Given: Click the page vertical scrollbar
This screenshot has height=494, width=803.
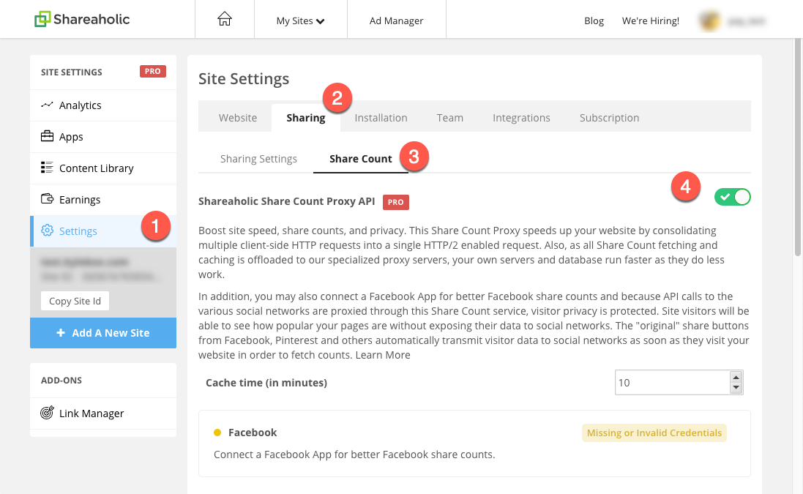Looking at the screenshot, I should (798, 149).
